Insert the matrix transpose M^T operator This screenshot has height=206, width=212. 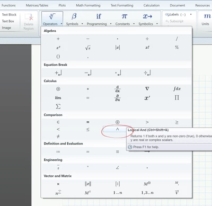(x=88, y=193)
